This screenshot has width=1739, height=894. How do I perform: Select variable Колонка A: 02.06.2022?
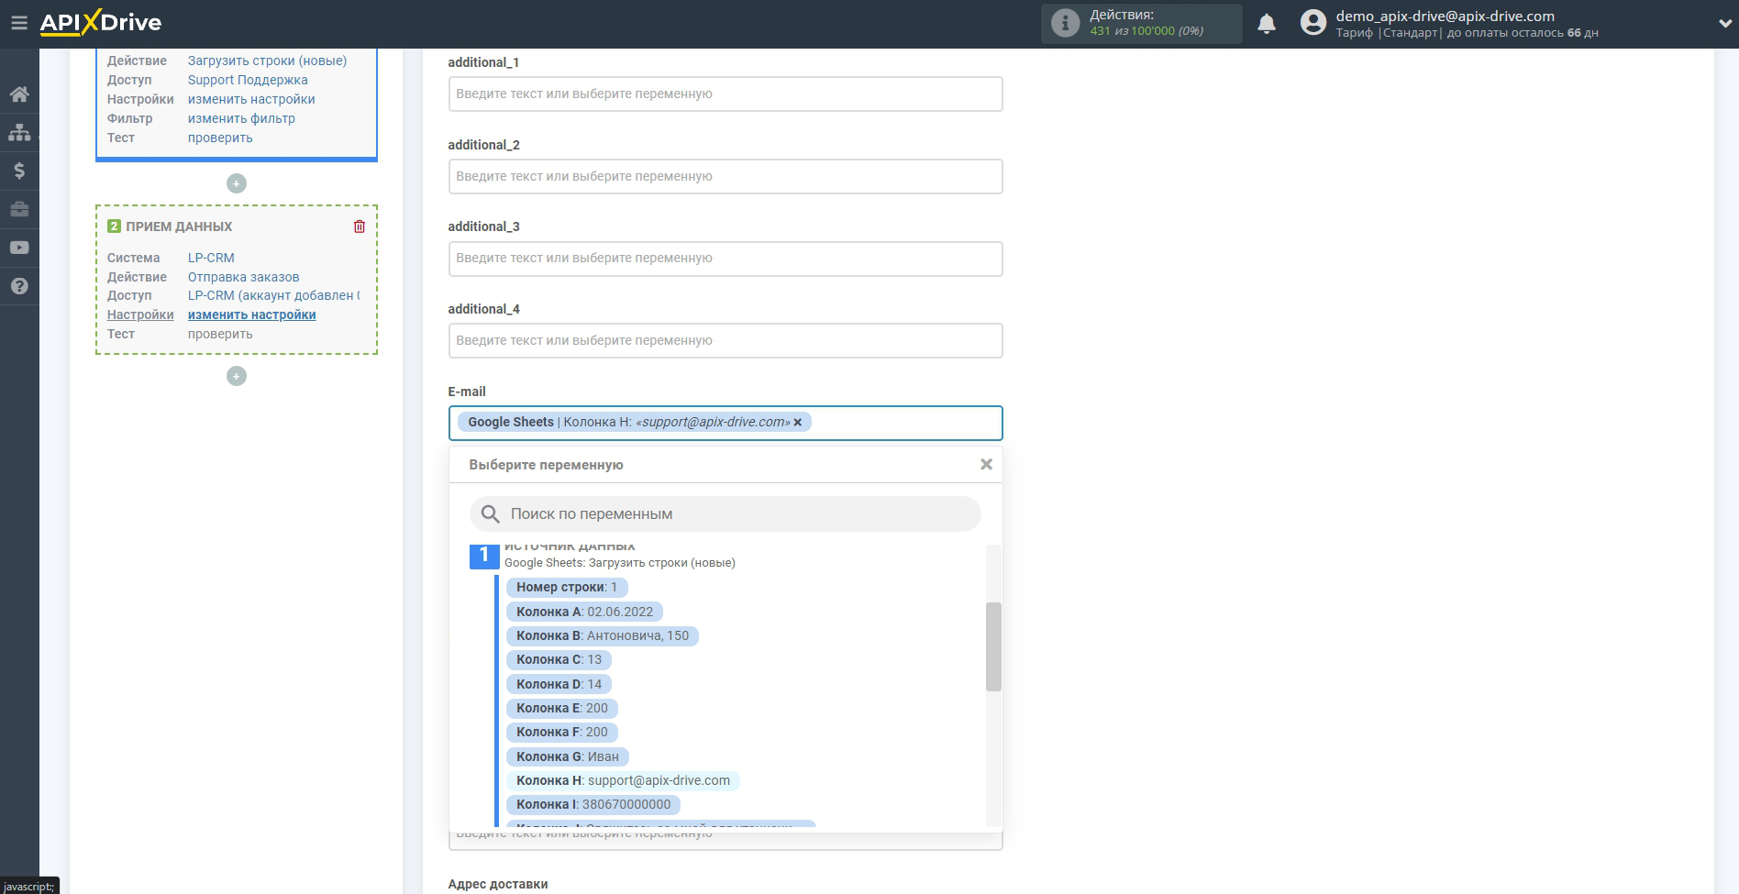[x=584, y=612]
